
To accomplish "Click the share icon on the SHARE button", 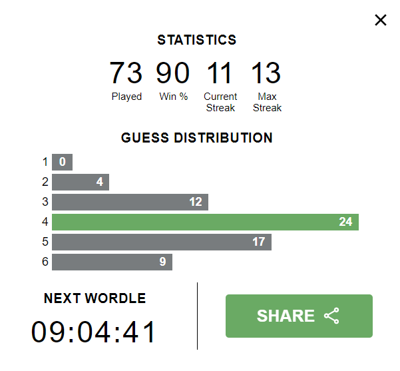I will (331, 316).
